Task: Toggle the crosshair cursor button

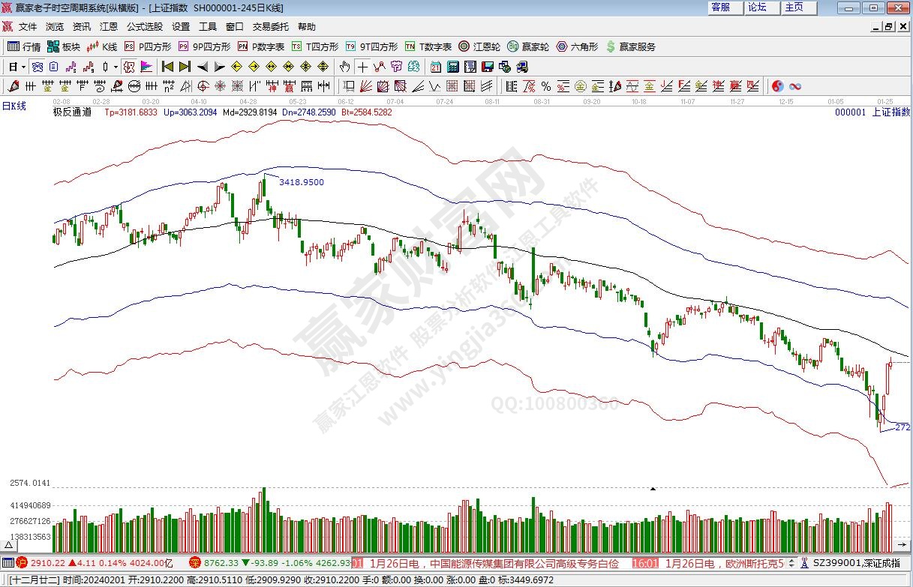Action: pos(363,67)
